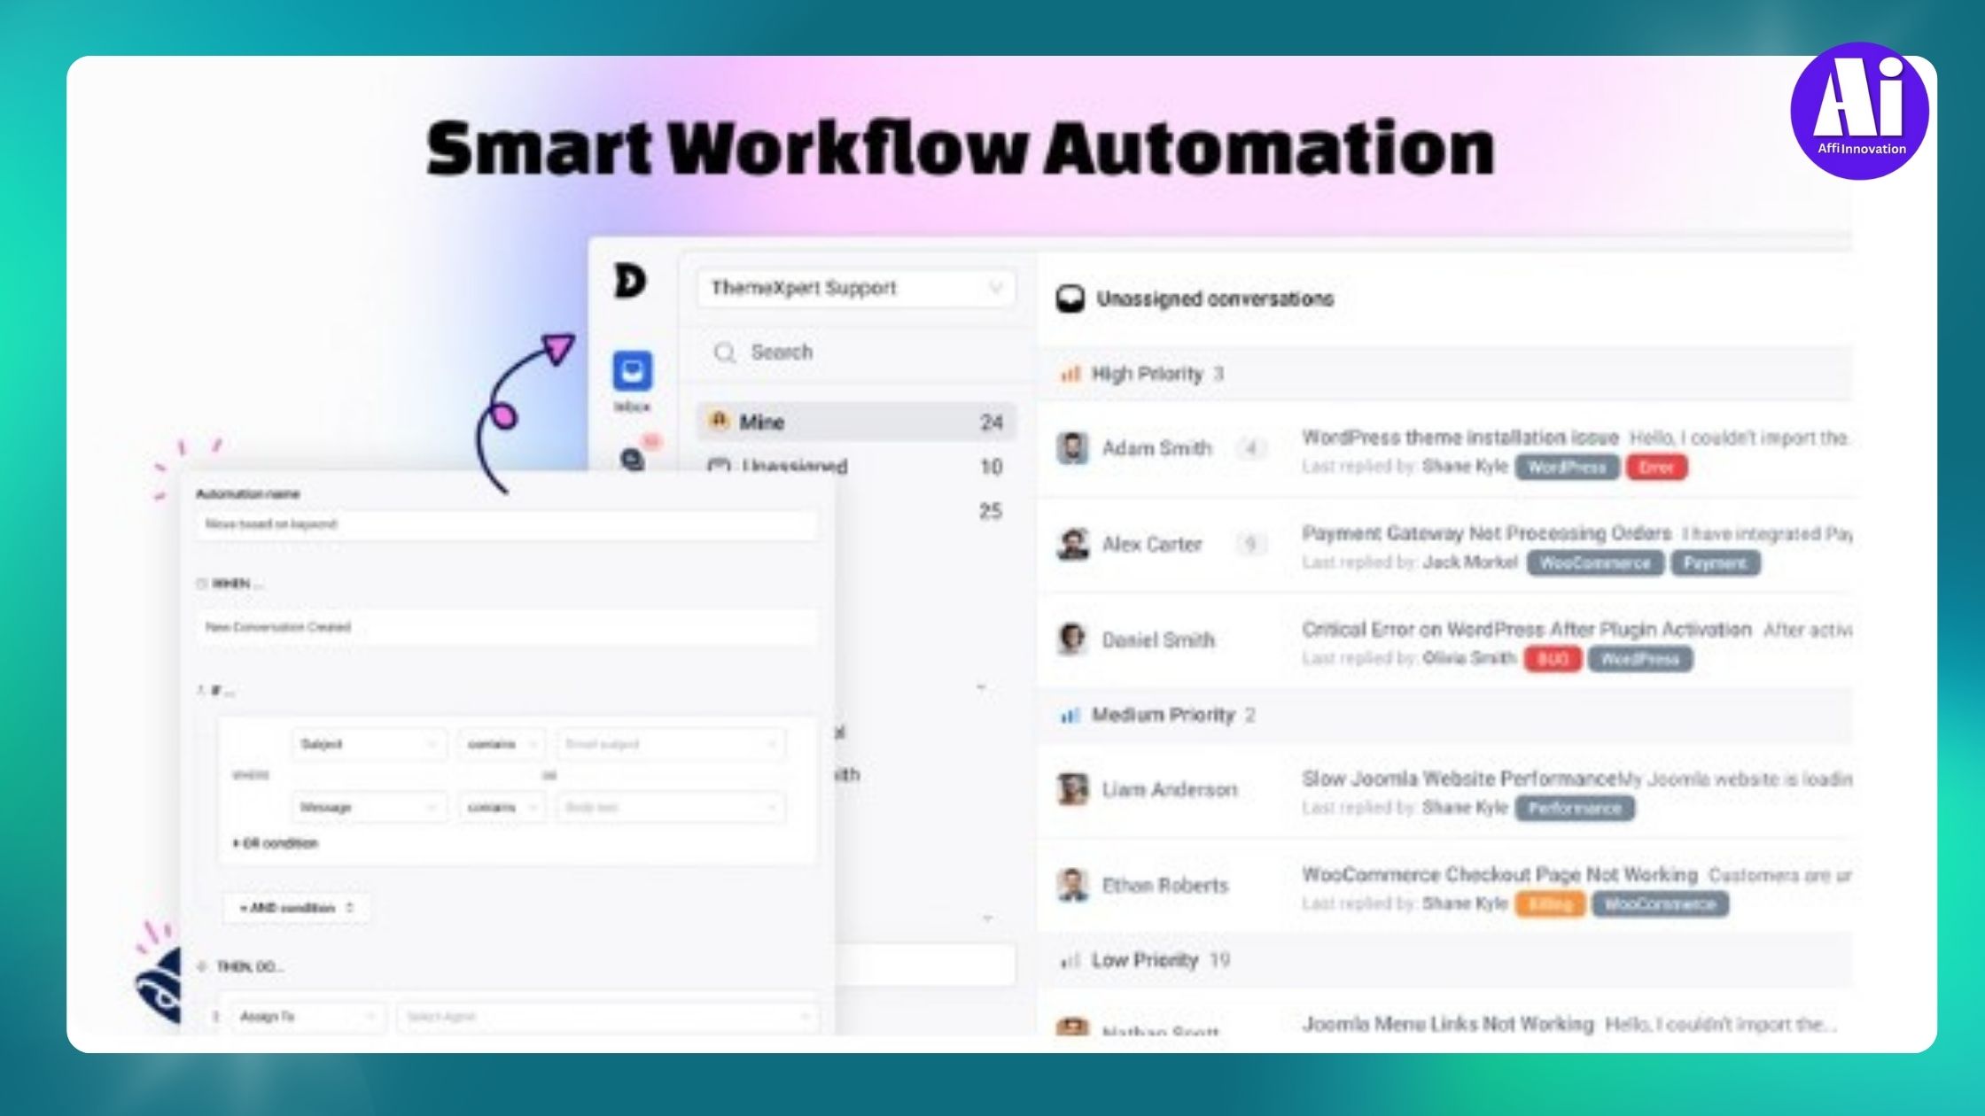Image resolution: width=1985 pixels, height=1116 pixels.
Task: Click the search magnifier icon
Action: (725, 353)
